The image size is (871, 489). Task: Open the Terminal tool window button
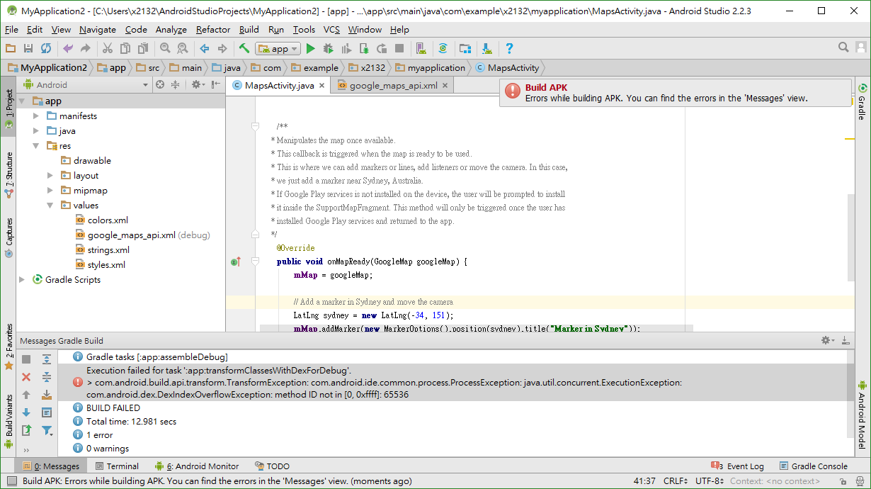117,466
